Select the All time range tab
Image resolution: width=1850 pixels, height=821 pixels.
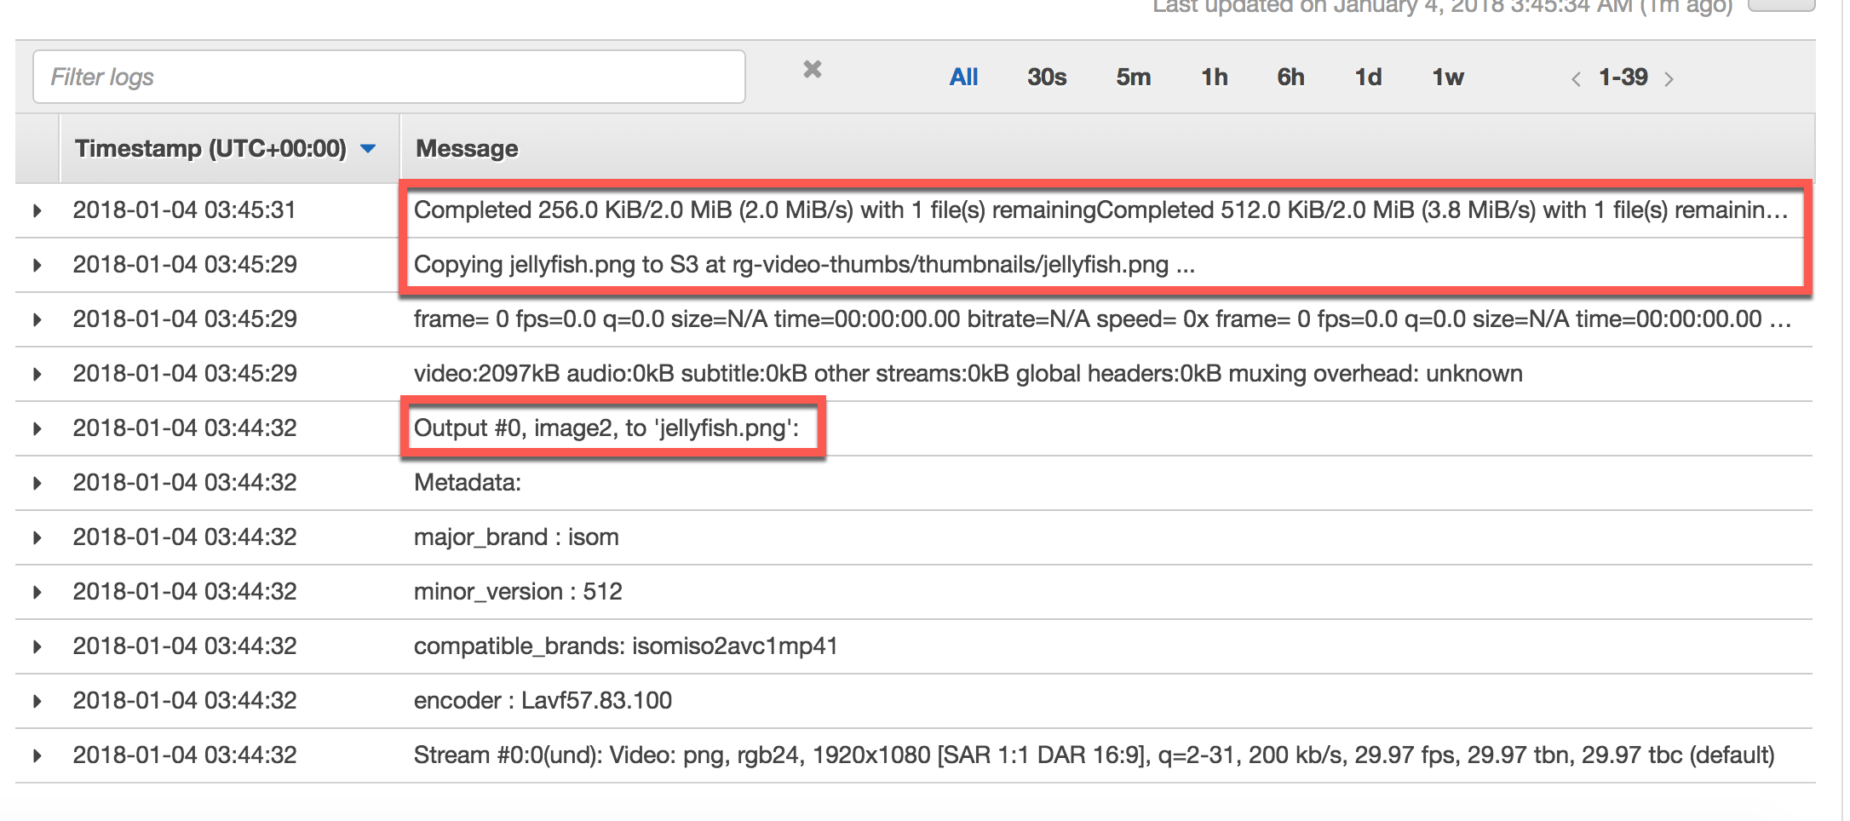tap(963, 78)
